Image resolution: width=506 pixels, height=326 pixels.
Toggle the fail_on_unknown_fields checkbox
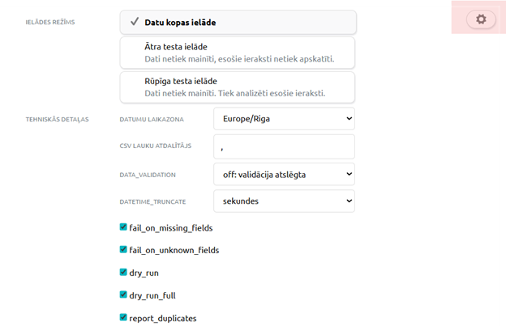point(123,249)
